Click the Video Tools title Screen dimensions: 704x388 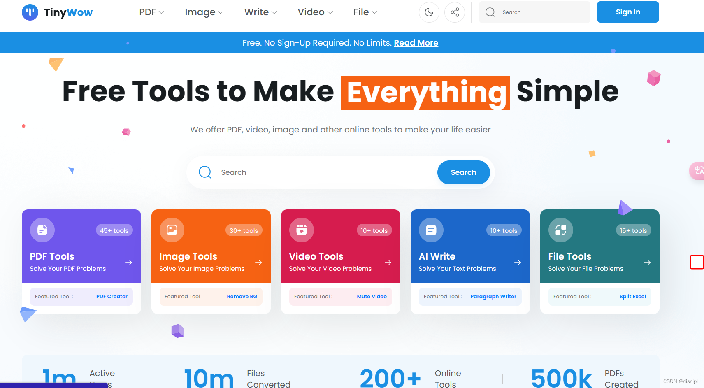coord(316,256)
